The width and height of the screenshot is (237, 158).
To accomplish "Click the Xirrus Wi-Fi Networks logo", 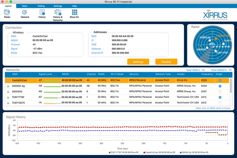I will 215,15.
